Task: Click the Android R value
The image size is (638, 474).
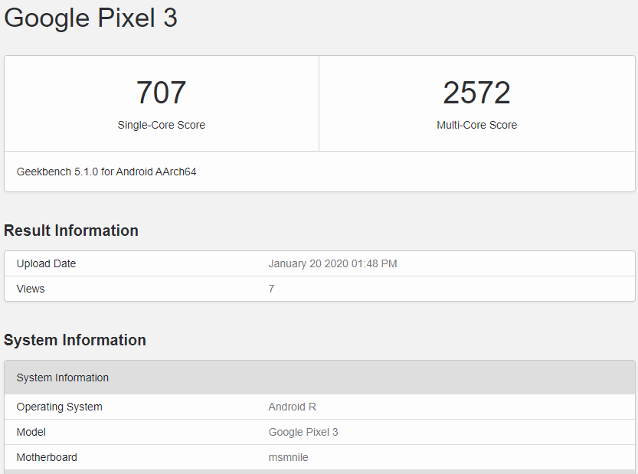Action: click(292, 407)
